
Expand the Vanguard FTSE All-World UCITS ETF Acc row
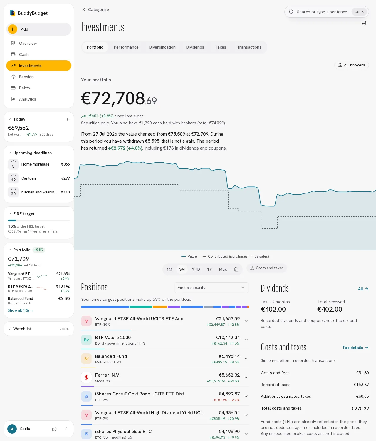tap(246, 321)
